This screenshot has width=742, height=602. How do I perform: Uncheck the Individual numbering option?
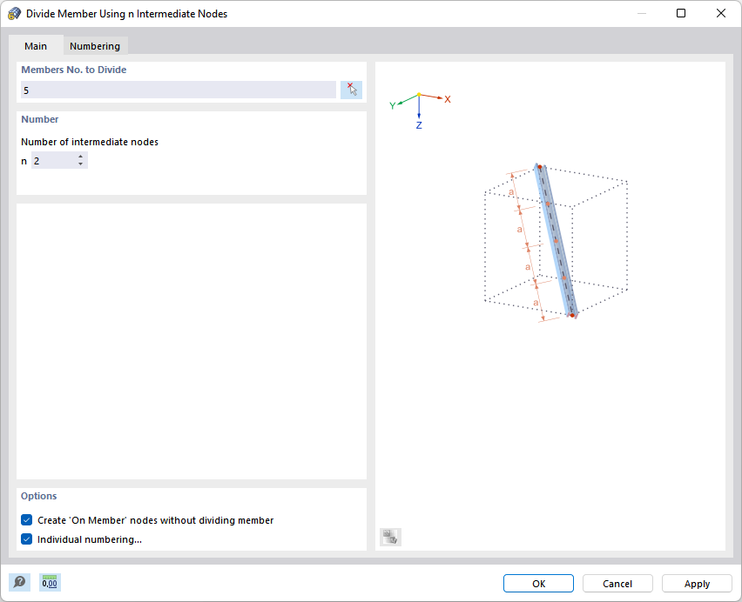27,539
